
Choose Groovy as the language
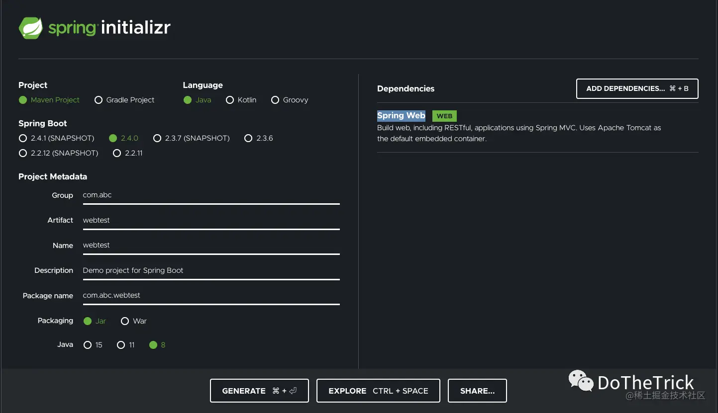pyautogui.click(x=275, y=100)
